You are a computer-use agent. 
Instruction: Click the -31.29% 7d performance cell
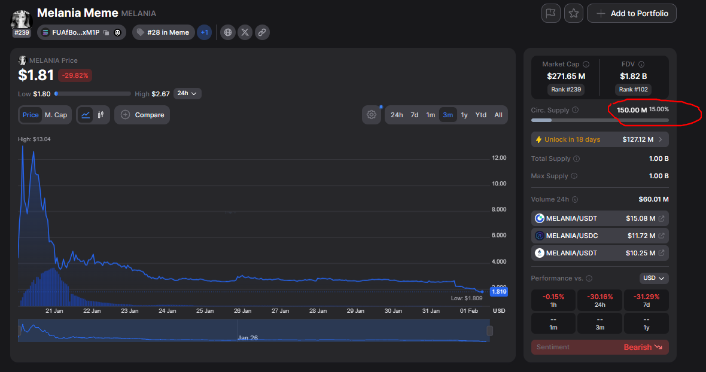pos(646,300)
